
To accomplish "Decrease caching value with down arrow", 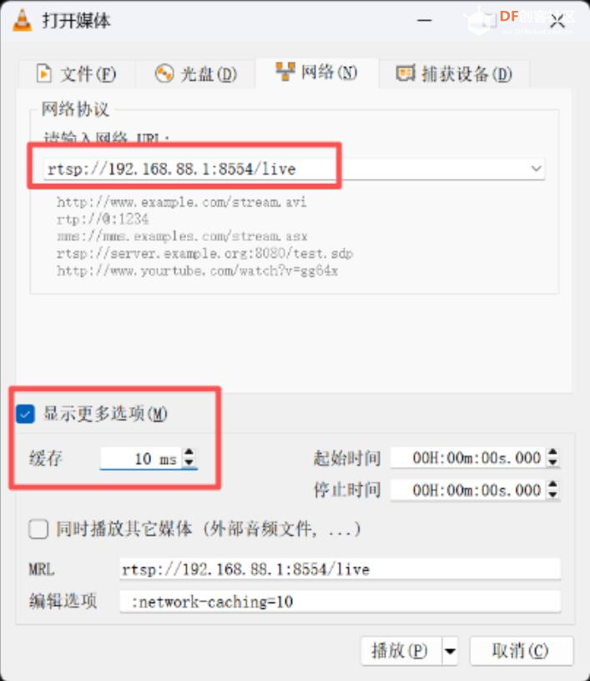I will tap(189, 463).
